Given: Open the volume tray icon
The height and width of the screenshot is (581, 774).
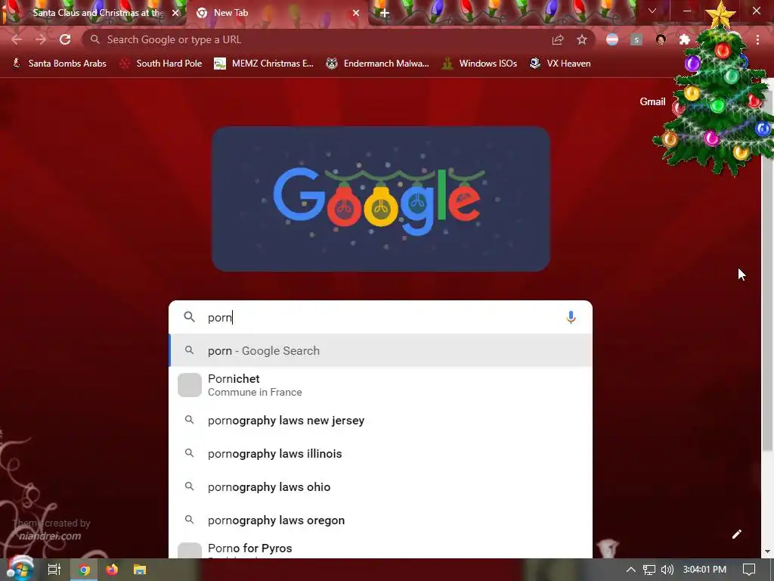Looking at the screenshot, I should tap(667, 570).
